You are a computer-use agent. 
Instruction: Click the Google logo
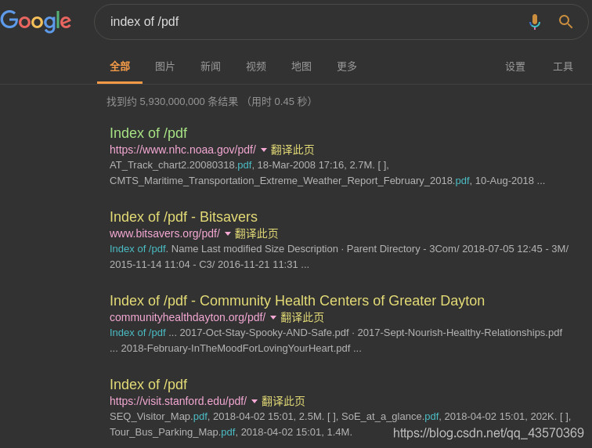click(35, 21)
